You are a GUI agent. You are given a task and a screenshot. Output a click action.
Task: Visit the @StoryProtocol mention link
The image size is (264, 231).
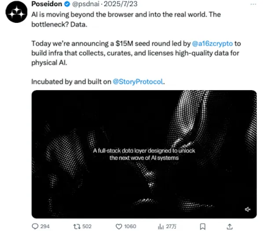tap(138, 82)
